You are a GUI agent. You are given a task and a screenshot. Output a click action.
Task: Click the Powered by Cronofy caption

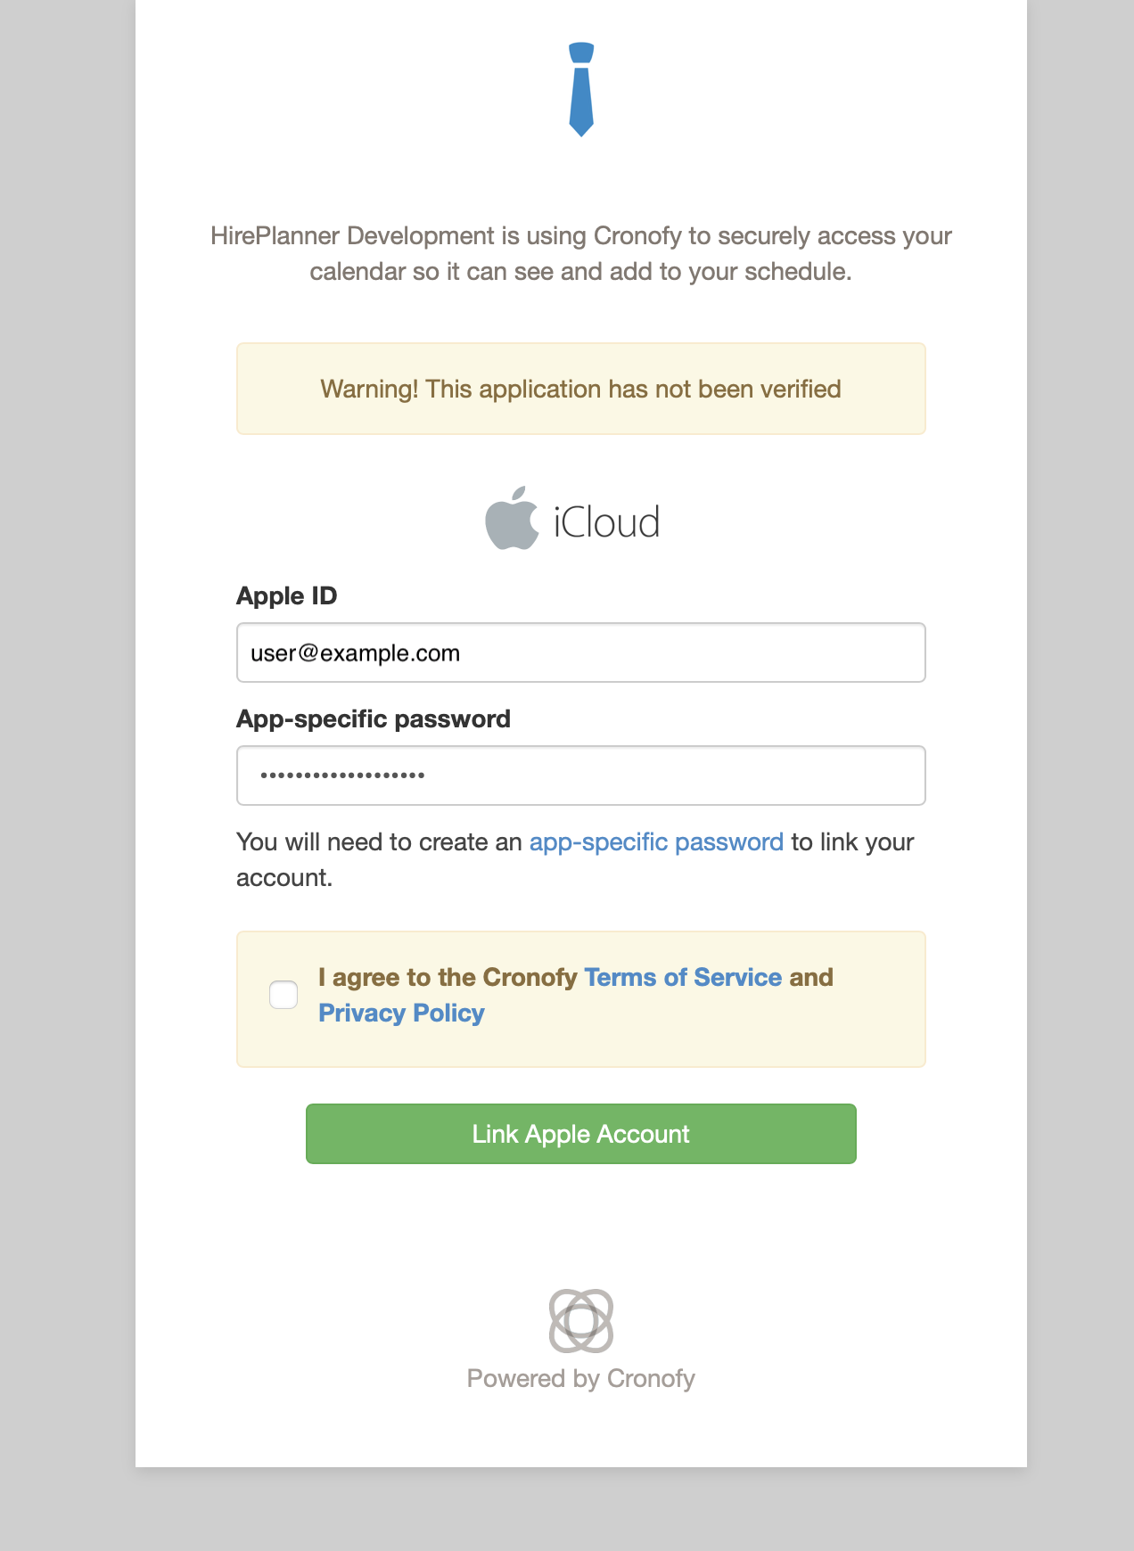pyautogui.click(x=581, y=1379)
